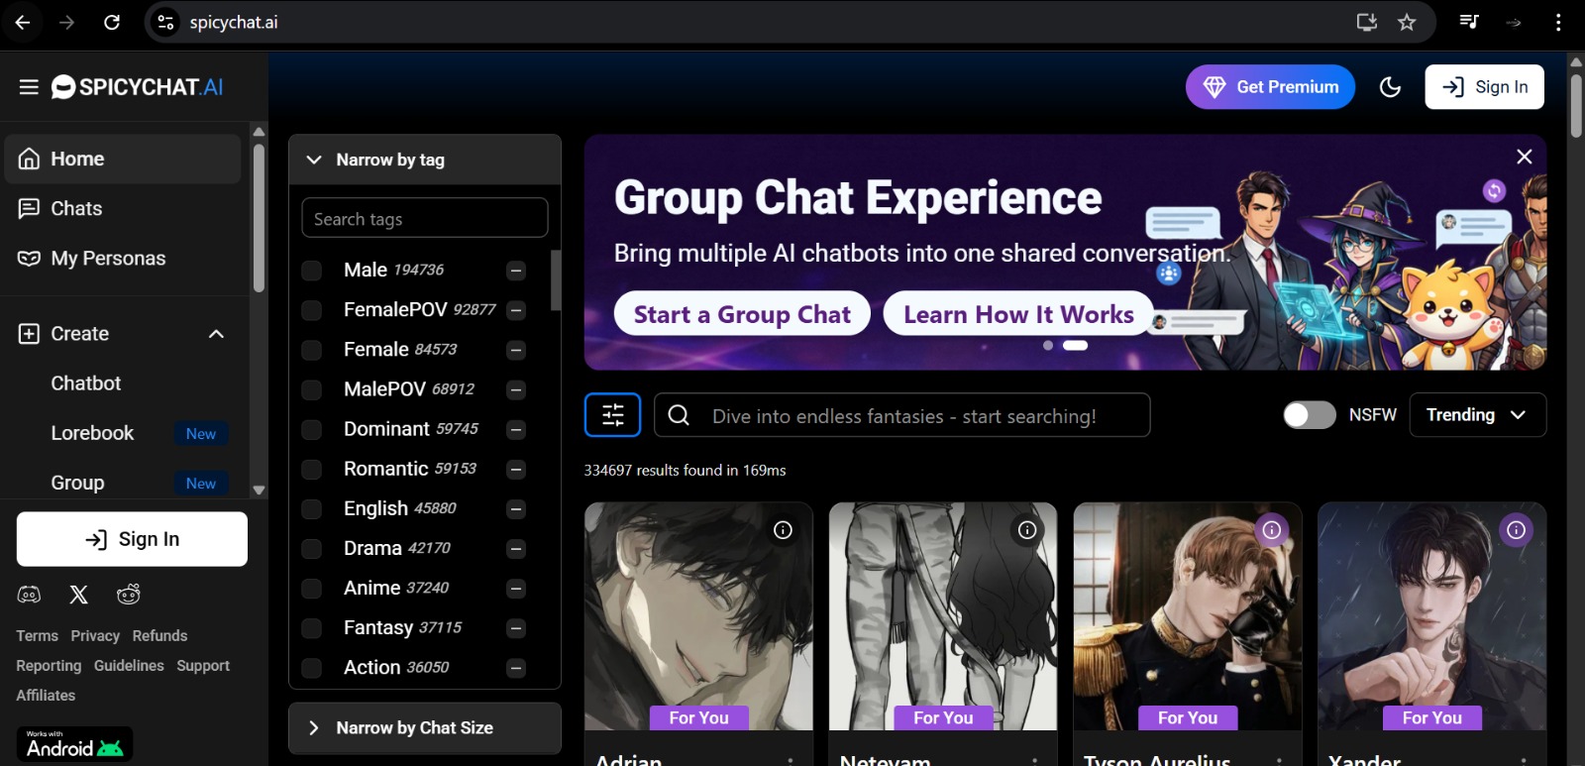The height and width of the screenshot is (766, 1585).
Task: Click Sign In button in top bar
Action: [1484, 87]
